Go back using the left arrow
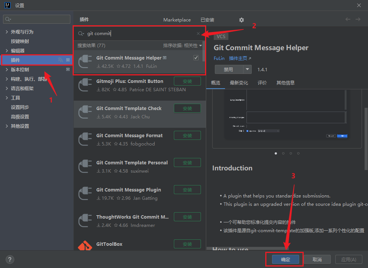Image resolution: width=368 pixels, height=268 pixels. point(348,19)
